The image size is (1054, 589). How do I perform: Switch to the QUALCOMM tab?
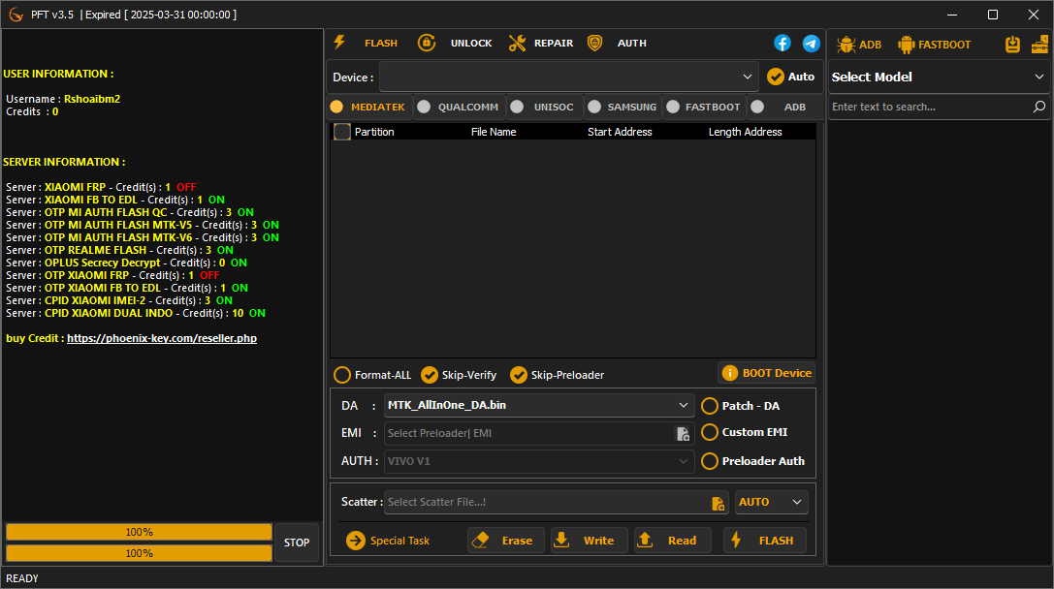[465, 107]
